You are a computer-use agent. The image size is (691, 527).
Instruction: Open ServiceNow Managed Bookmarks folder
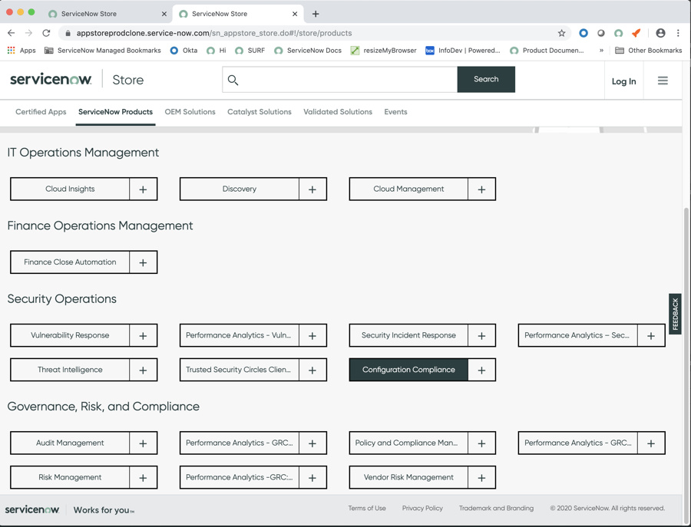pos(103,50)
